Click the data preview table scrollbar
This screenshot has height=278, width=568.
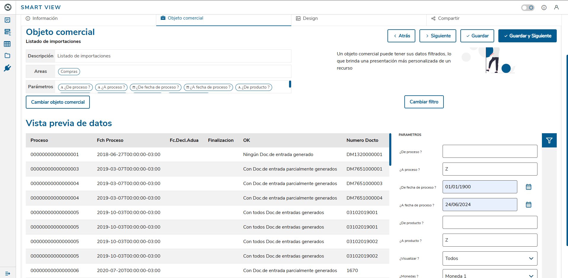click(x=390, y=150)
